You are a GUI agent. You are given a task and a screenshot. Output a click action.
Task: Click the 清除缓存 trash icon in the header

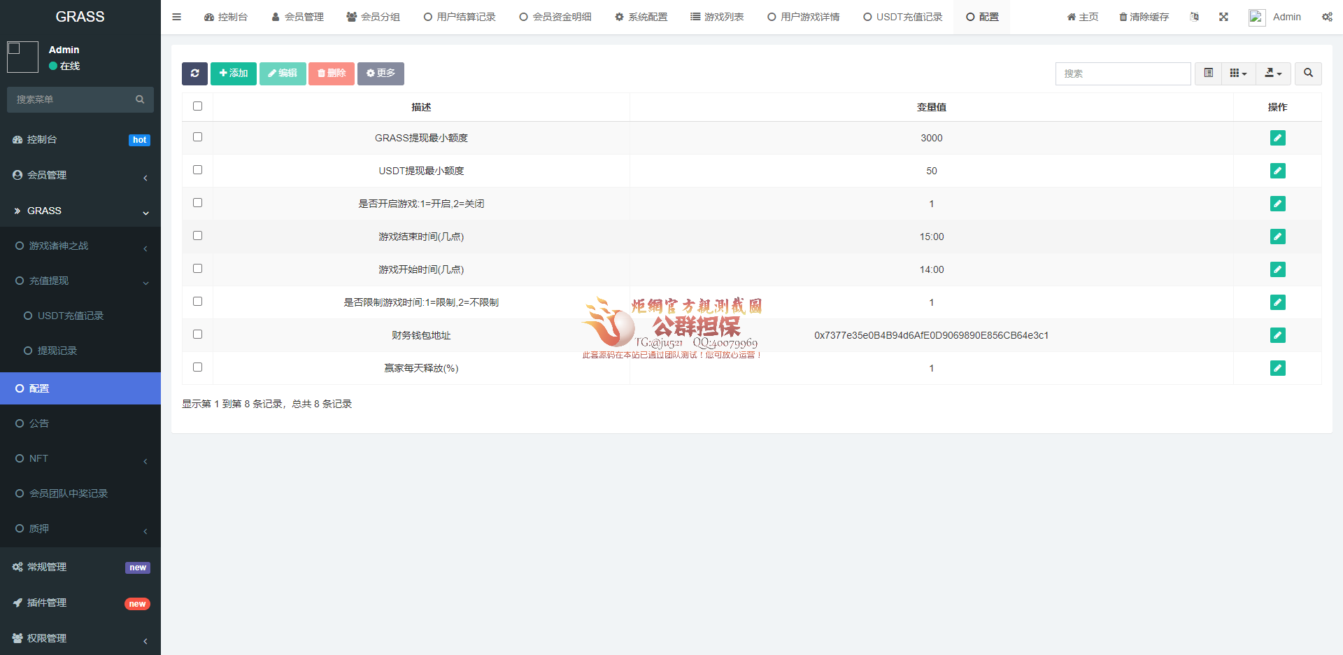1144,17
